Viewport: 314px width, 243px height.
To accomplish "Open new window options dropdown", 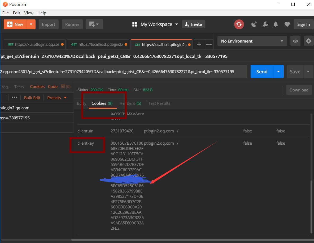I will coord(94,24).
